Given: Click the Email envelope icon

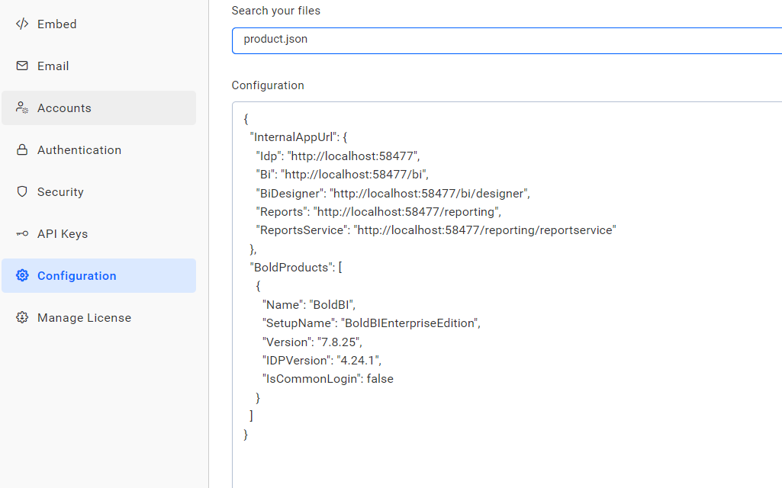Looking at the screenshot, I should (22, 66).
